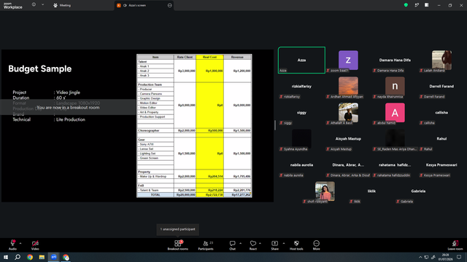
Task: Click the purple Z avatar of zoom baa01
Action: (348, 60)
